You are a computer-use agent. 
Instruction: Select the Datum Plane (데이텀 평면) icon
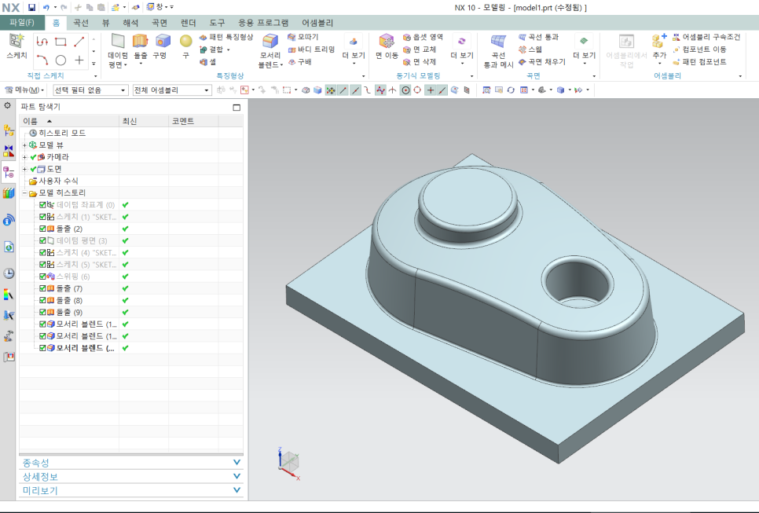click(x=118, y=41)
